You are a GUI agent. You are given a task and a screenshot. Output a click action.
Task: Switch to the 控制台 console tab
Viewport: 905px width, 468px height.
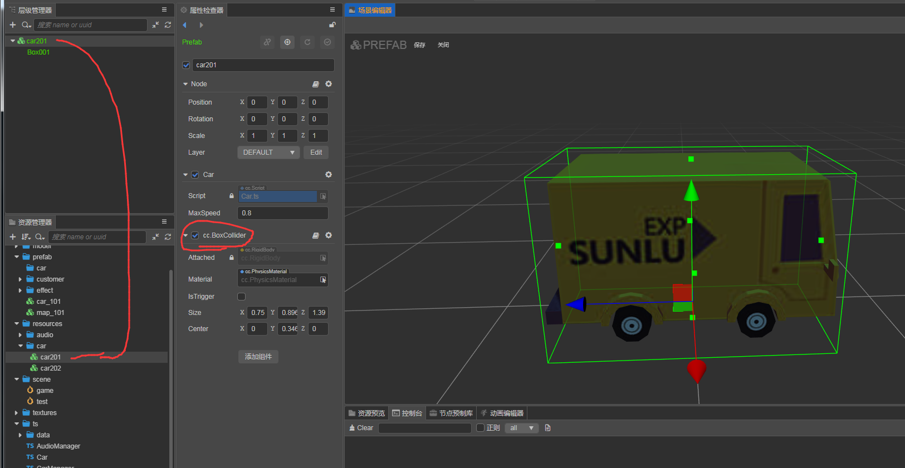coord(407,413)
